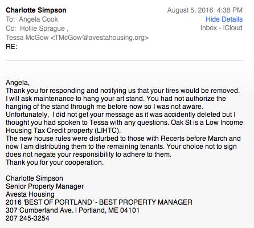Click the Hide Details link
This screenshot has width=254, height=228.
tap(224, 19)
